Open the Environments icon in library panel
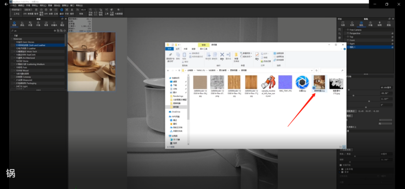 [x=38, y=24]
